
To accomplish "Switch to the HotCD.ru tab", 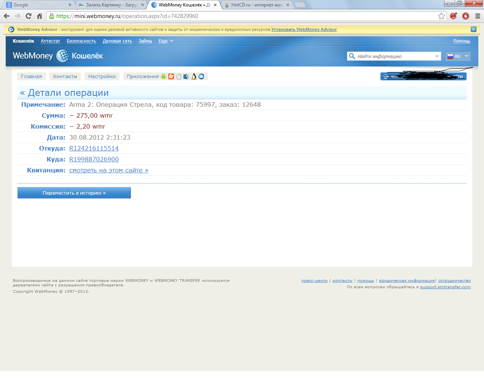I will (257, 5).
